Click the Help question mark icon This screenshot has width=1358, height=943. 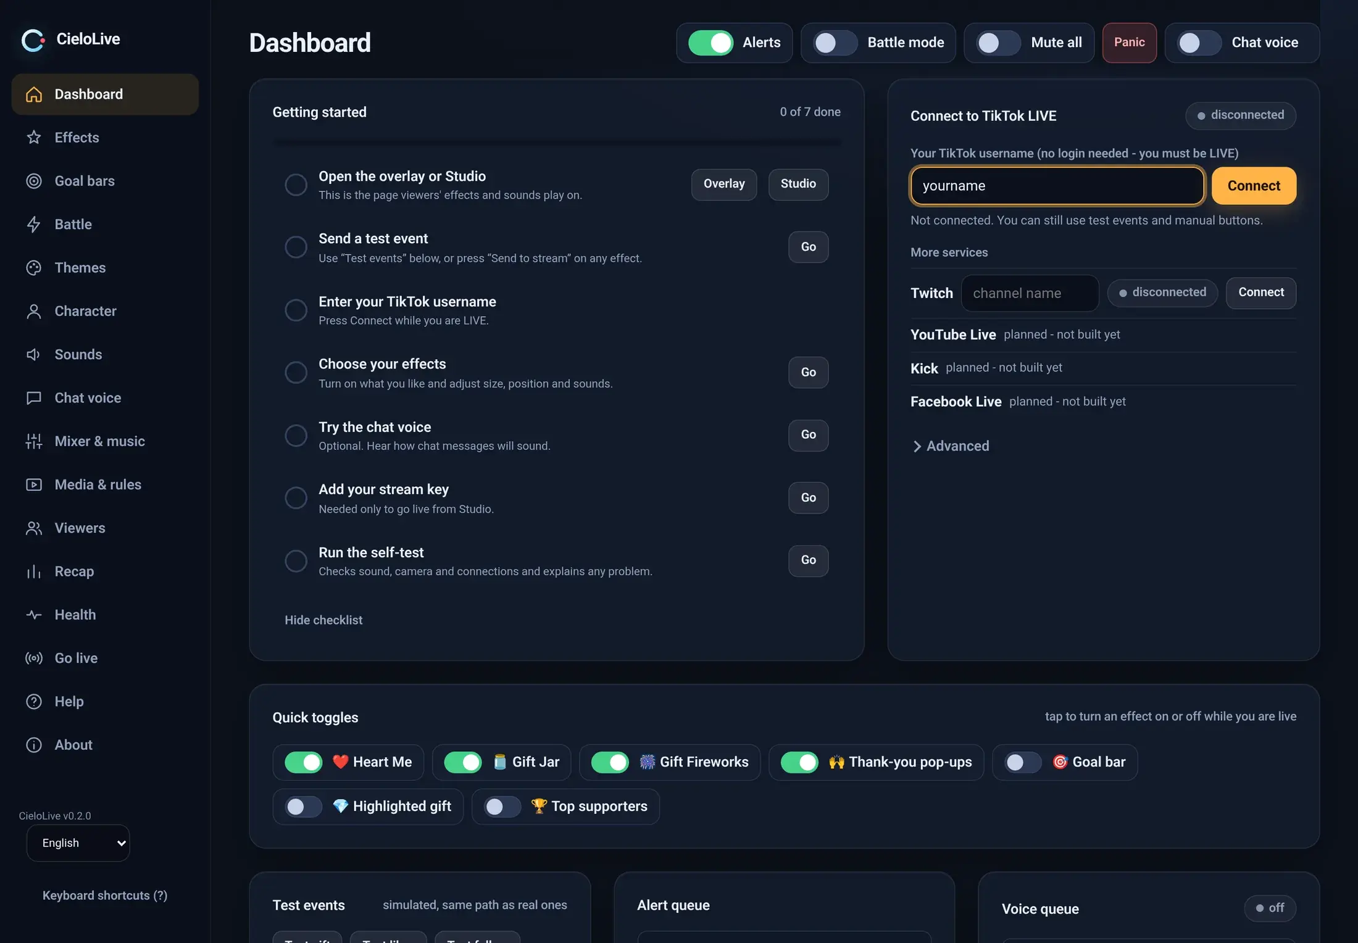pos(34,702)
